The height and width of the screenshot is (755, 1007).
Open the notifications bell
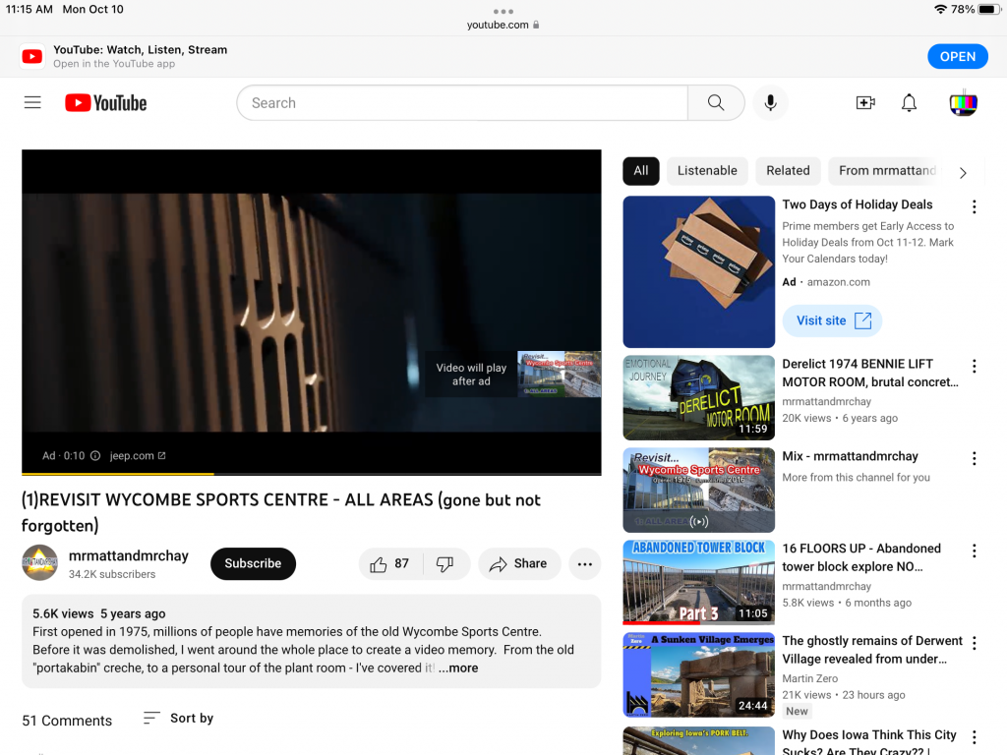(910, 103)
